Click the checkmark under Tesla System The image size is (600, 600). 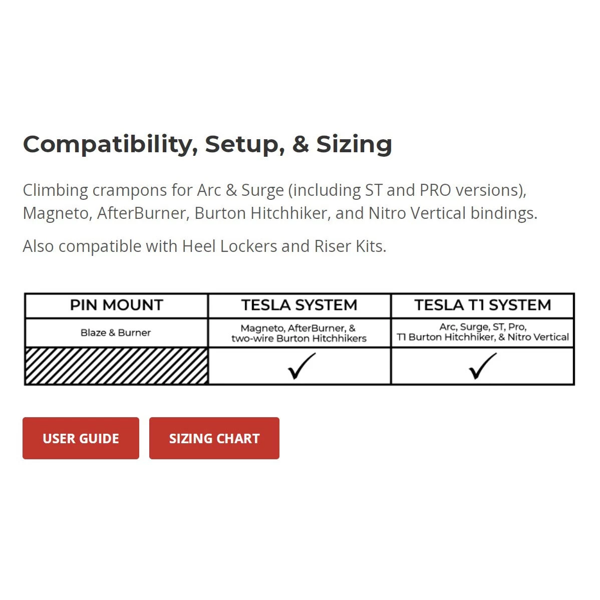tap(301, 366)
